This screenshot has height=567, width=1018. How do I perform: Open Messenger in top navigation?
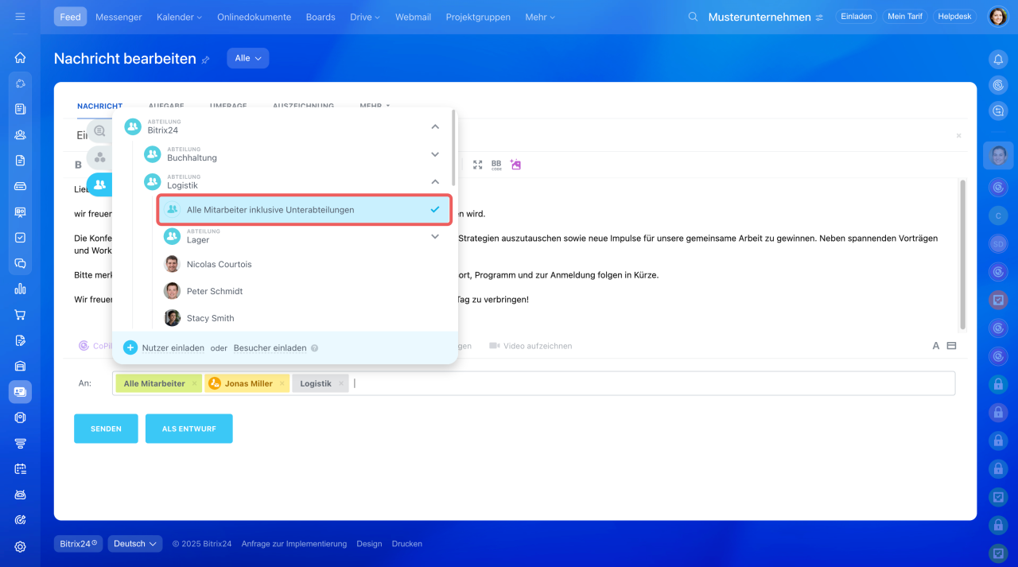(119, 17)
